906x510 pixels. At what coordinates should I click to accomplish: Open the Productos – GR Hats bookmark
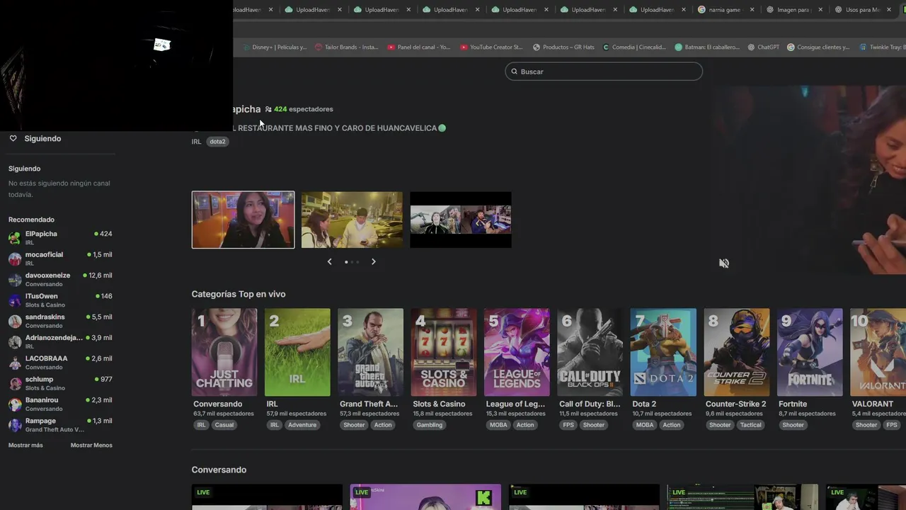tap(563, 47)
